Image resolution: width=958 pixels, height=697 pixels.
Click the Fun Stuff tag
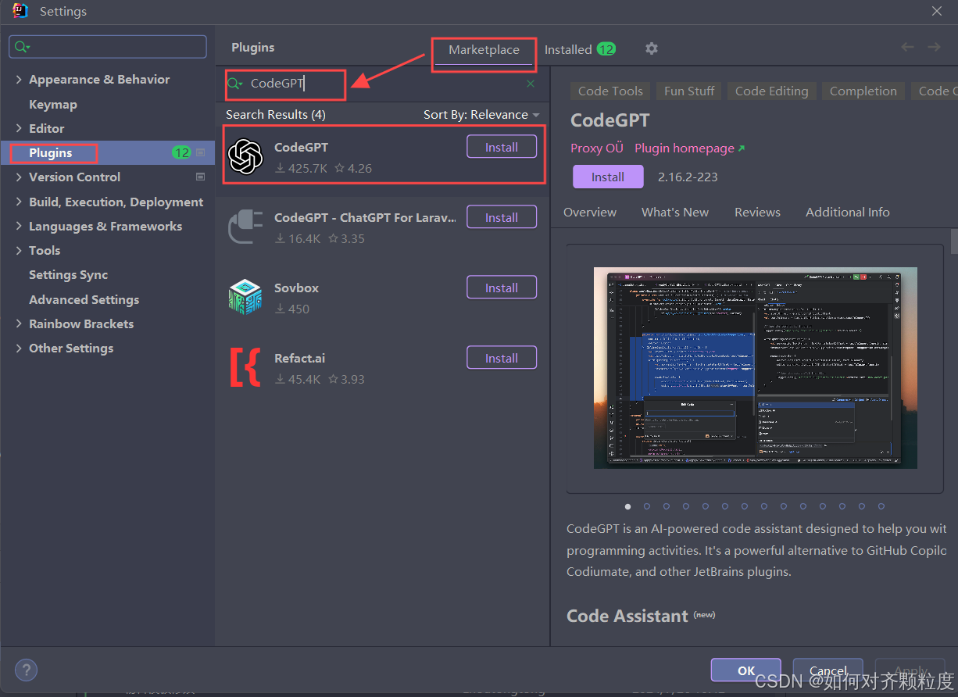click(689, 91)
